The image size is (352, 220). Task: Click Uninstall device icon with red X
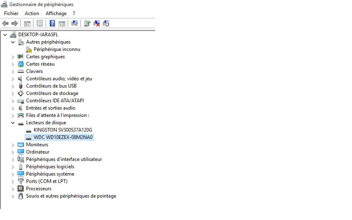click(x=97, y=23)
